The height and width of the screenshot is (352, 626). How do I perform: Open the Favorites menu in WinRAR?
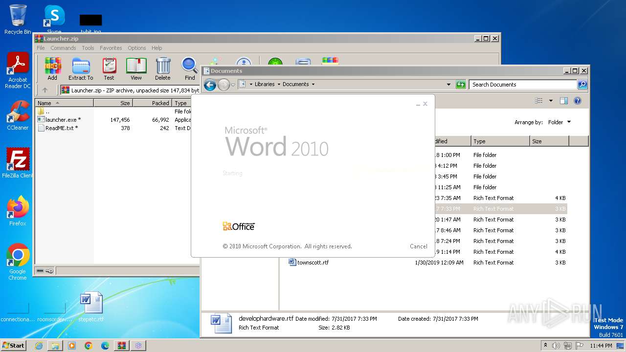(x=111, y=48)
